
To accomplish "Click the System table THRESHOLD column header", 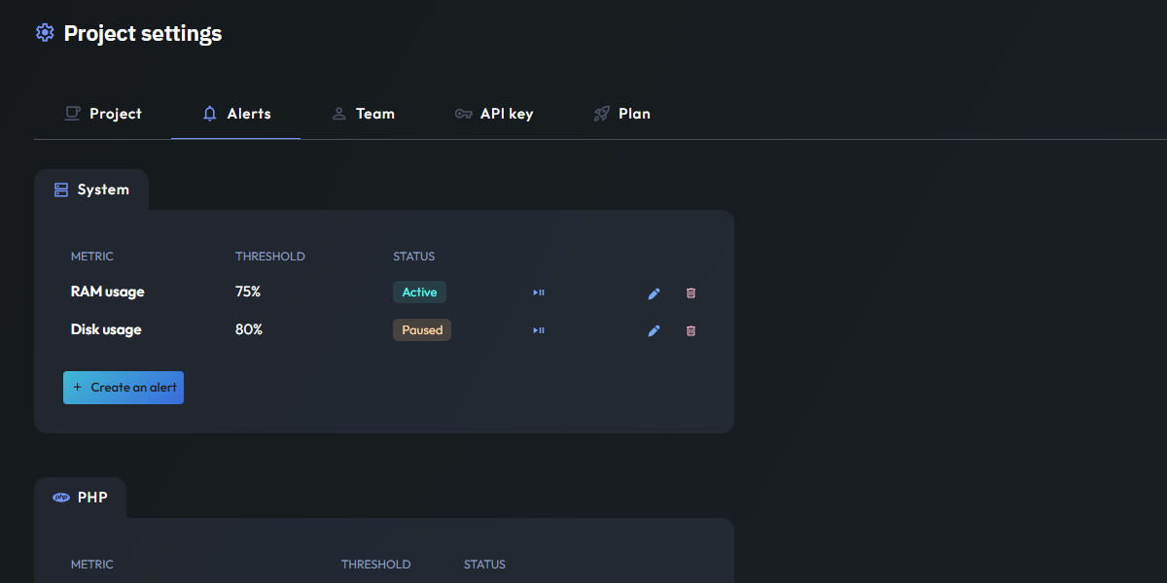I will (270, 257).
